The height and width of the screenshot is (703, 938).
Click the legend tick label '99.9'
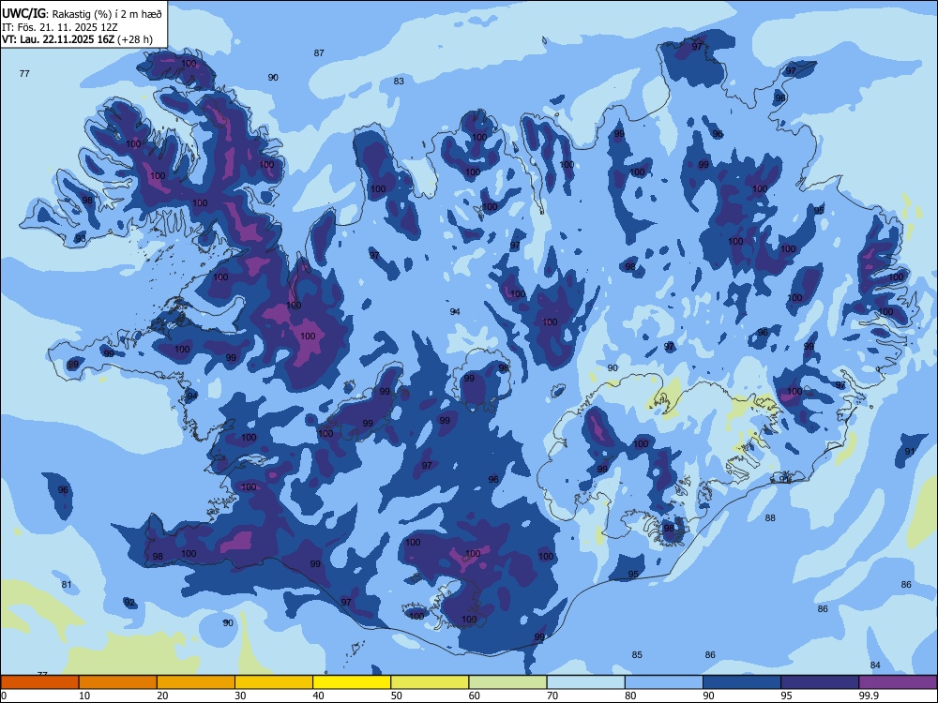868,696
